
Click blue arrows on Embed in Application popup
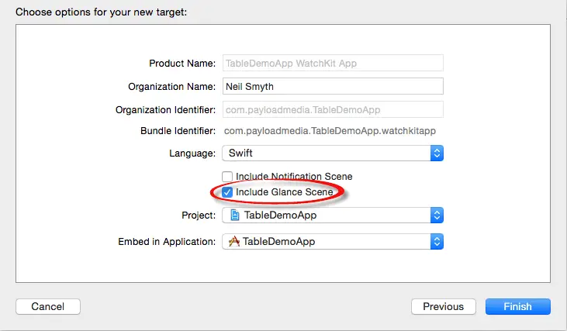[x=437, y=242]
